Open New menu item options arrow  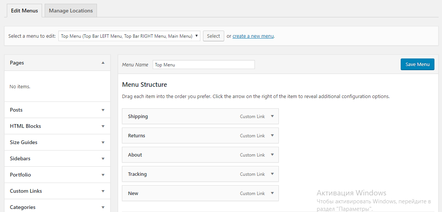pos(272,194)
